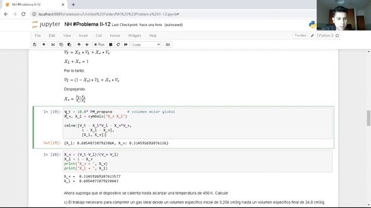371x208 pixels.
Task: Save notebook with the floppy disk icon
Action: coord(35,44)
